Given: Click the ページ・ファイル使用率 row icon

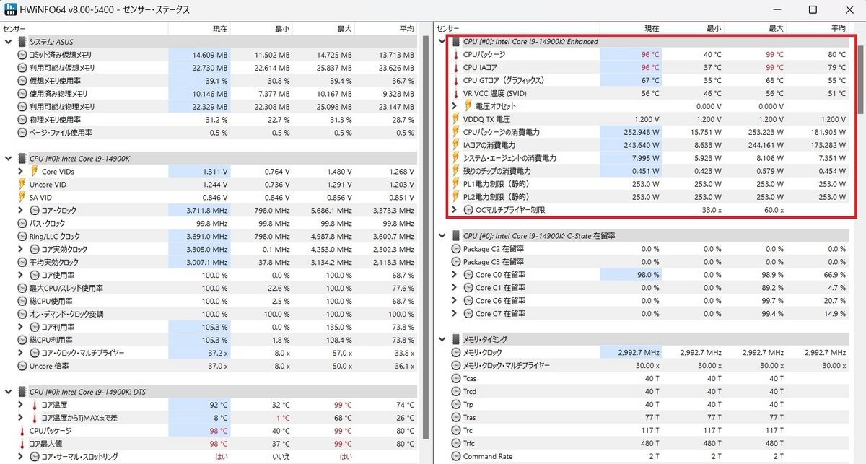Looking at the screenshot, I should click(x=22, y=133).
